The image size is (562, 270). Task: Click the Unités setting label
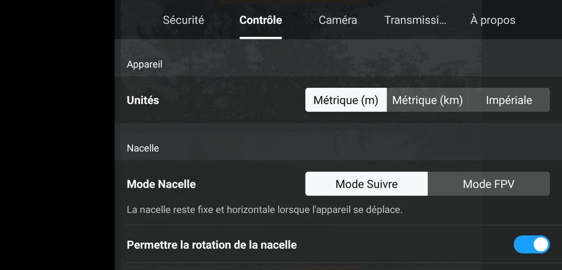coord(143,100)
